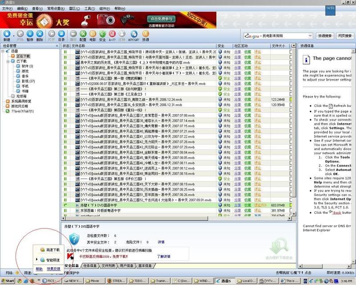Select 影视 (37) category in tree
This screenshot has height=285, width=356.
[x=28, y=81]
